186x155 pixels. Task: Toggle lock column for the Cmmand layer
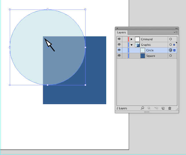coord(125,39)
